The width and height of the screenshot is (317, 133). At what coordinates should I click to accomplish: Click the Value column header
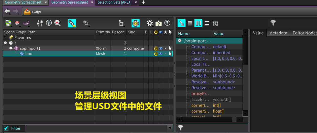coord(227,34)
